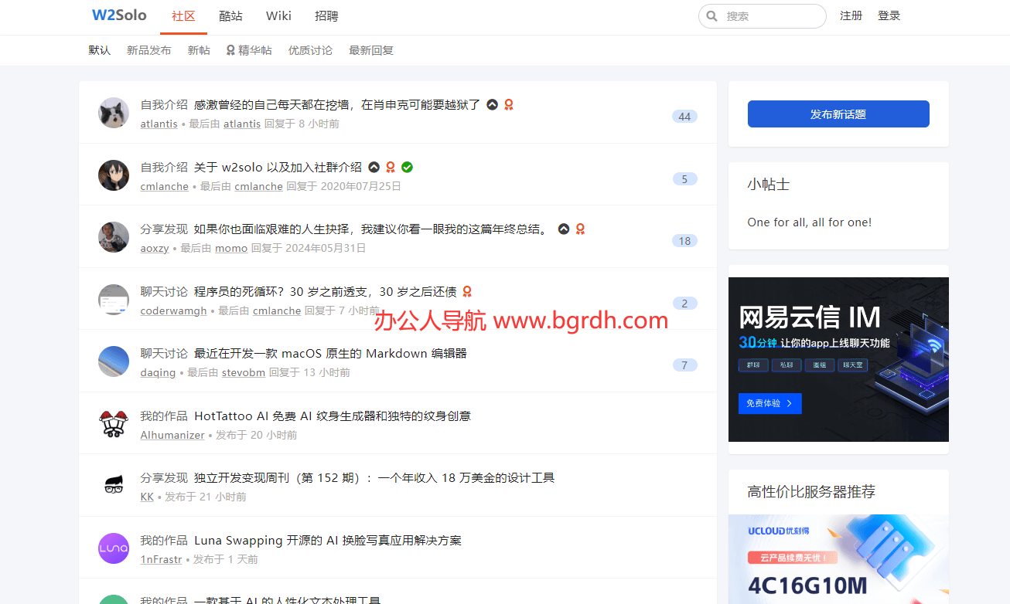Select the 招聘 menu item
This screenshot has height=604, width=1010.
pyautogui.click(x=326, y=16)
